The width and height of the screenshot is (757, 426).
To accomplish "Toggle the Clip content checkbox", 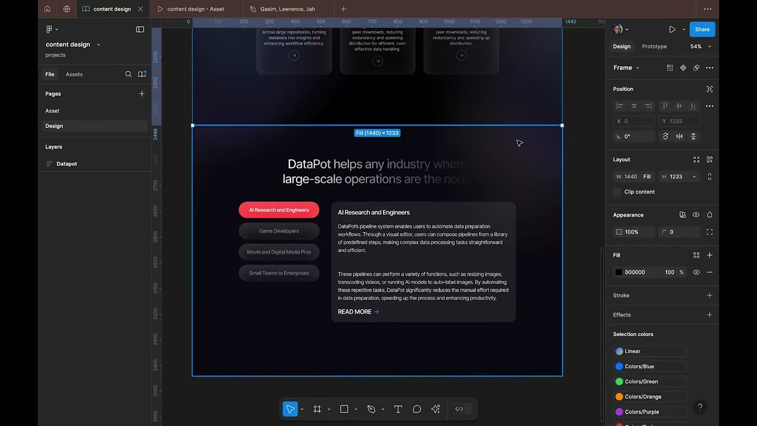I will 617,192.
